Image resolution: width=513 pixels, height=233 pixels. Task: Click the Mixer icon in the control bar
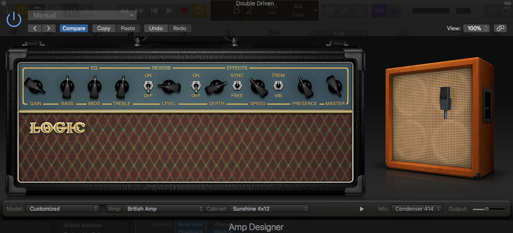(x=71, y=11)
